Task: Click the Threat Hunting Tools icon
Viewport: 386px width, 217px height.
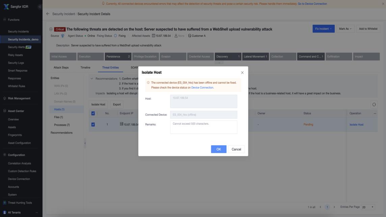Action: point(4,202)
